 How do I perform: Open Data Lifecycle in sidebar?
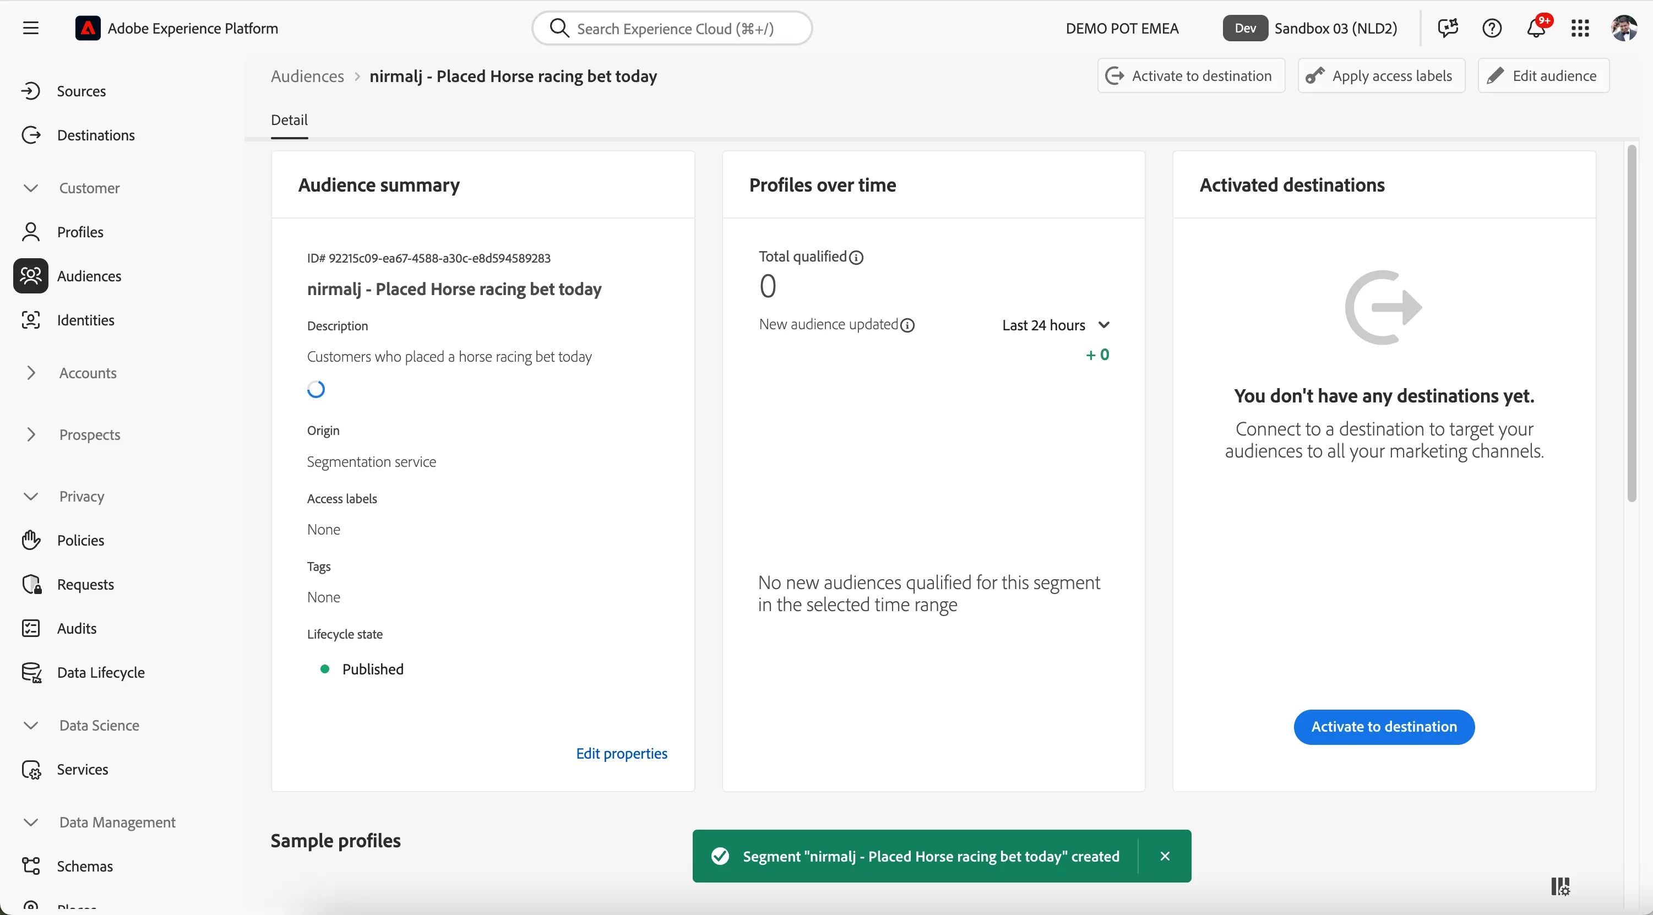[101, 672]
